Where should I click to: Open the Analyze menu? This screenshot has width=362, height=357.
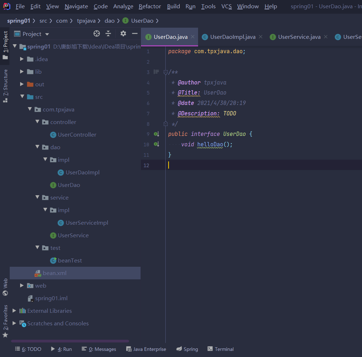click(123, 6)
